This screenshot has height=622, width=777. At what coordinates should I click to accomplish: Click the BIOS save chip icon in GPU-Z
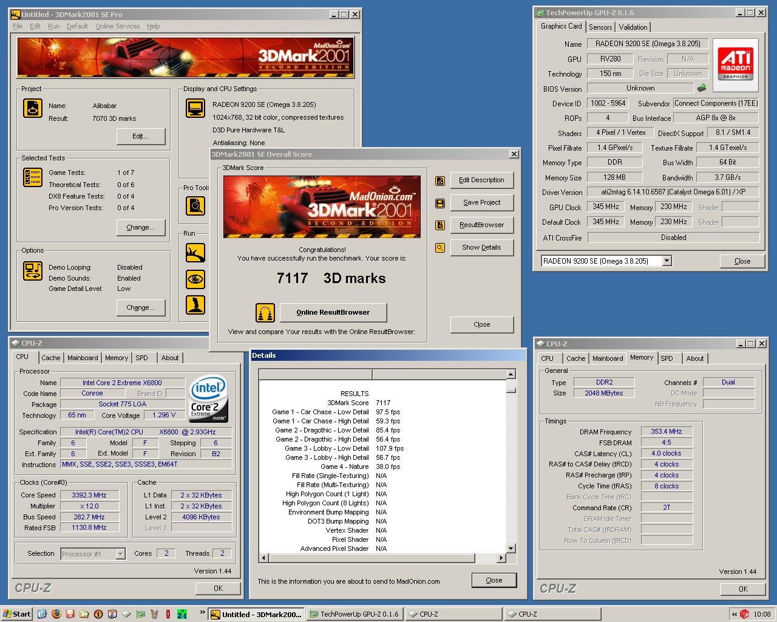click(x=702, y=88)
